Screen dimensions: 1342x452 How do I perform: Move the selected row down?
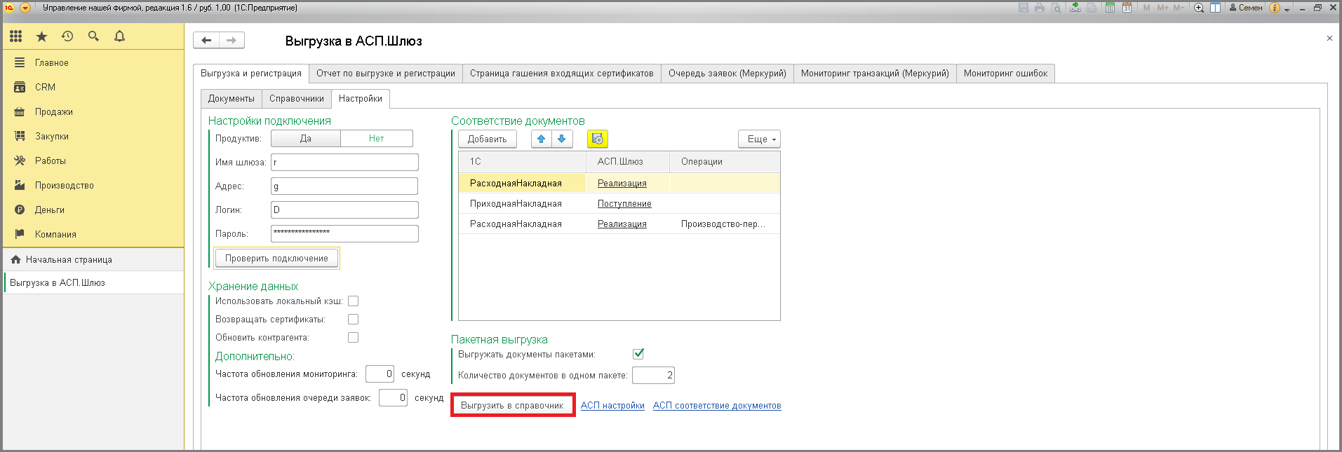[561, 139]
